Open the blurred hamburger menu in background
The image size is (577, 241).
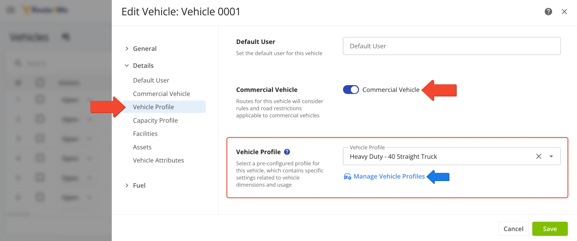pyautogui.click(x=11, y=10)
